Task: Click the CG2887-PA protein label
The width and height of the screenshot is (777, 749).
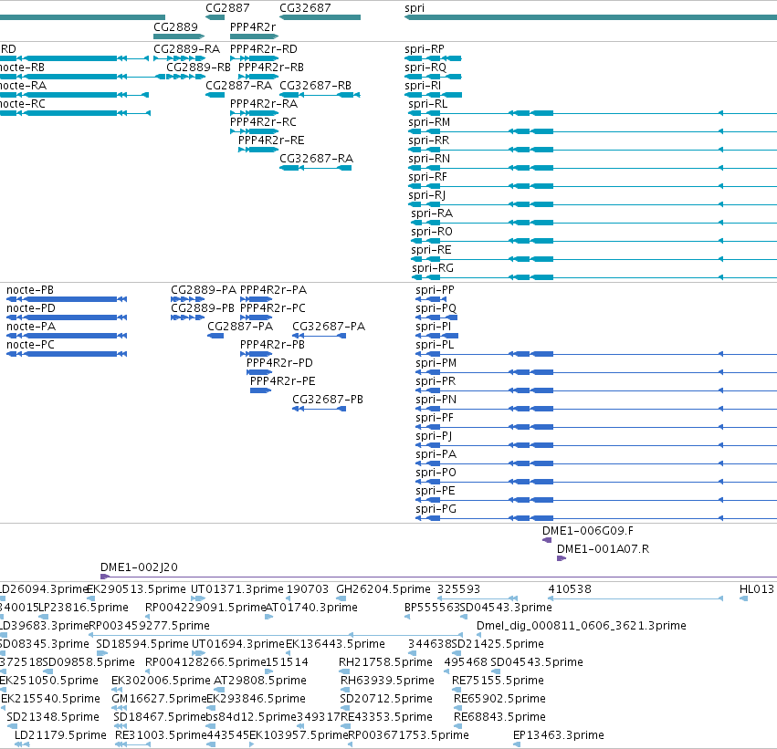Action: 240,327
